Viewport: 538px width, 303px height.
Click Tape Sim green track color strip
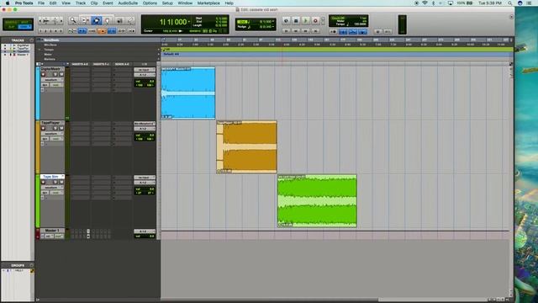(x=38, y=200)
